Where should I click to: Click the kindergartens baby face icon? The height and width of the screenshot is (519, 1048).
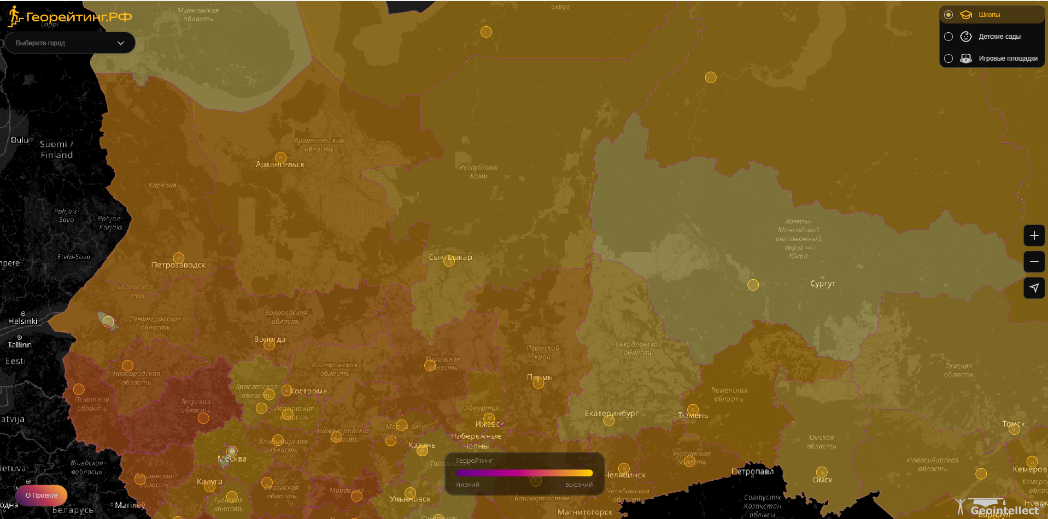966,37
